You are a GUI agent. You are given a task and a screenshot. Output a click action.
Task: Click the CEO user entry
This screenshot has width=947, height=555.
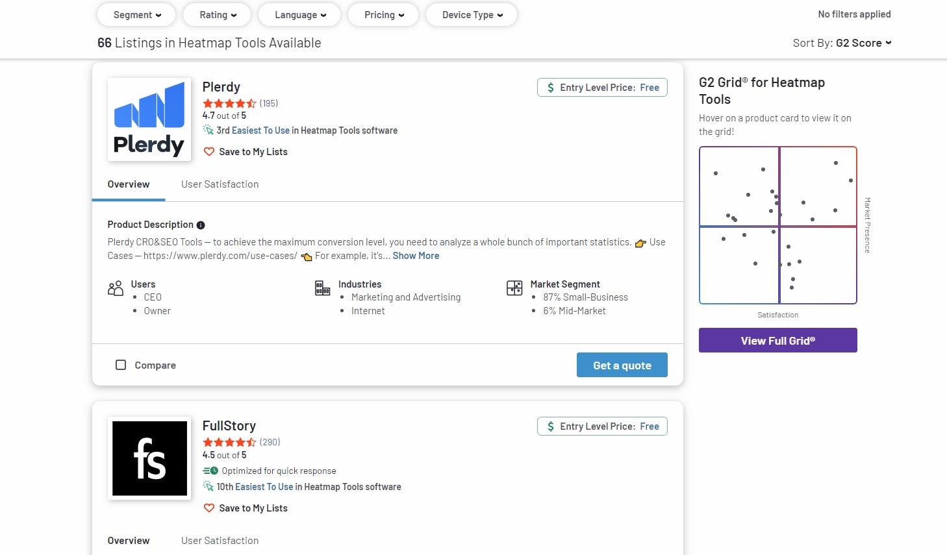click(x=153, y=297)
